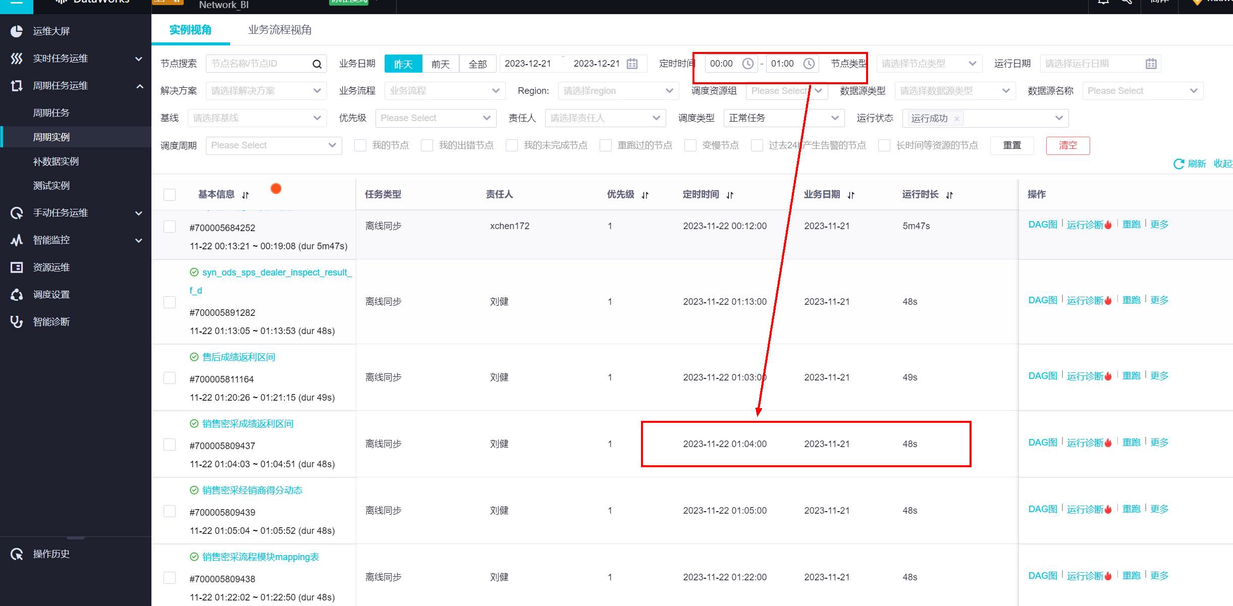Switch to the 实例视角 tab

(x=190, y=30)
